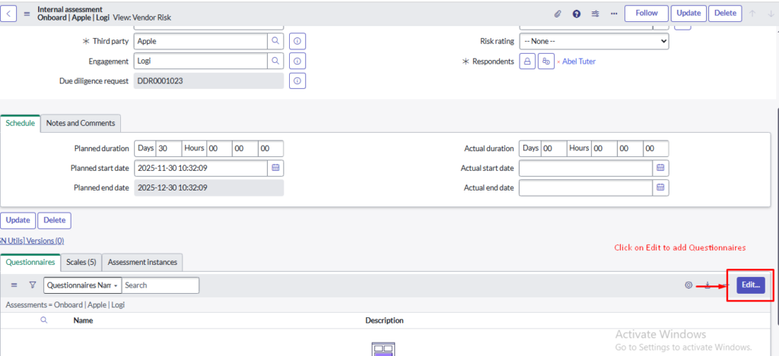The height and width of the screenshot is (356, 779).
Task: Show info for Due diligence request
Action: point(297,80)
